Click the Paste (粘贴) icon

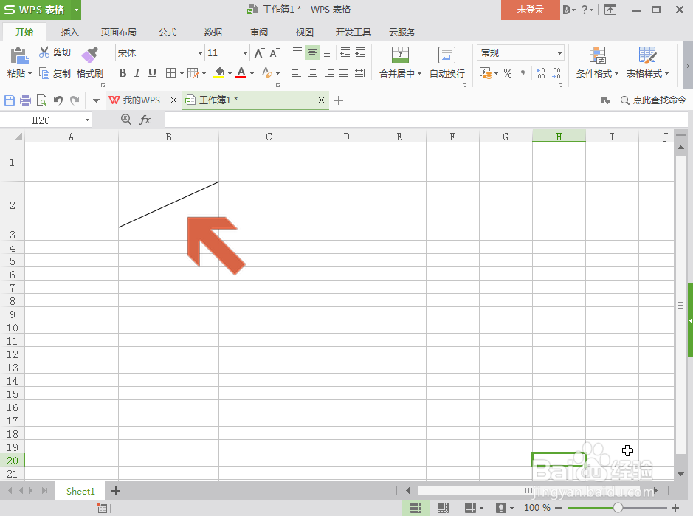19,56
